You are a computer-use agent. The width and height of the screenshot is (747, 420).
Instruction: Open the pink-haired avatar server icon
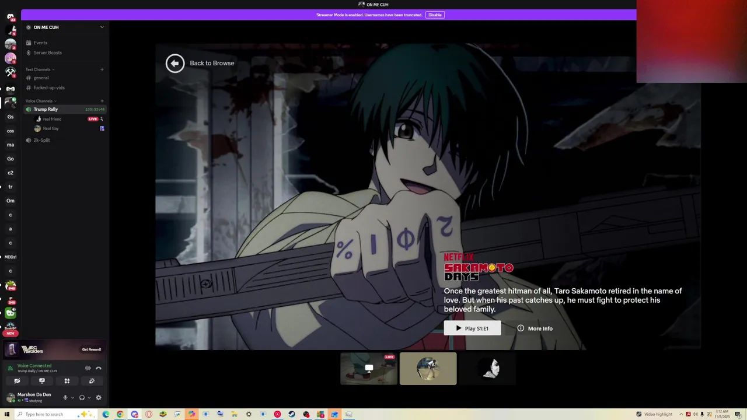(x=11, y=58)
